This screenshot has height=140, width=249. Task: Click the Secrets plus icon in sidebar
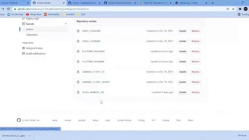(x=23, y=24)
